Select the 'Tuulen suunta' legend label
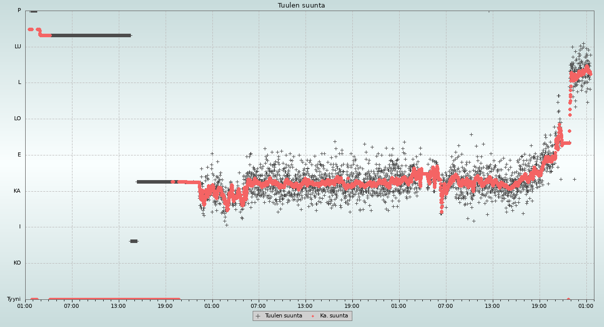The image size is (604, 327). point(283,316)
